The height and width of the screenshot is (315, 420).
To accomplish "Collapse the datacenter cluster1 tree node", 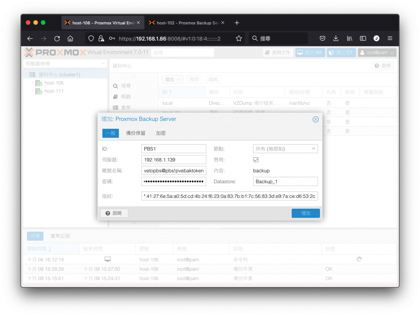I will click(x=27, y=75).
